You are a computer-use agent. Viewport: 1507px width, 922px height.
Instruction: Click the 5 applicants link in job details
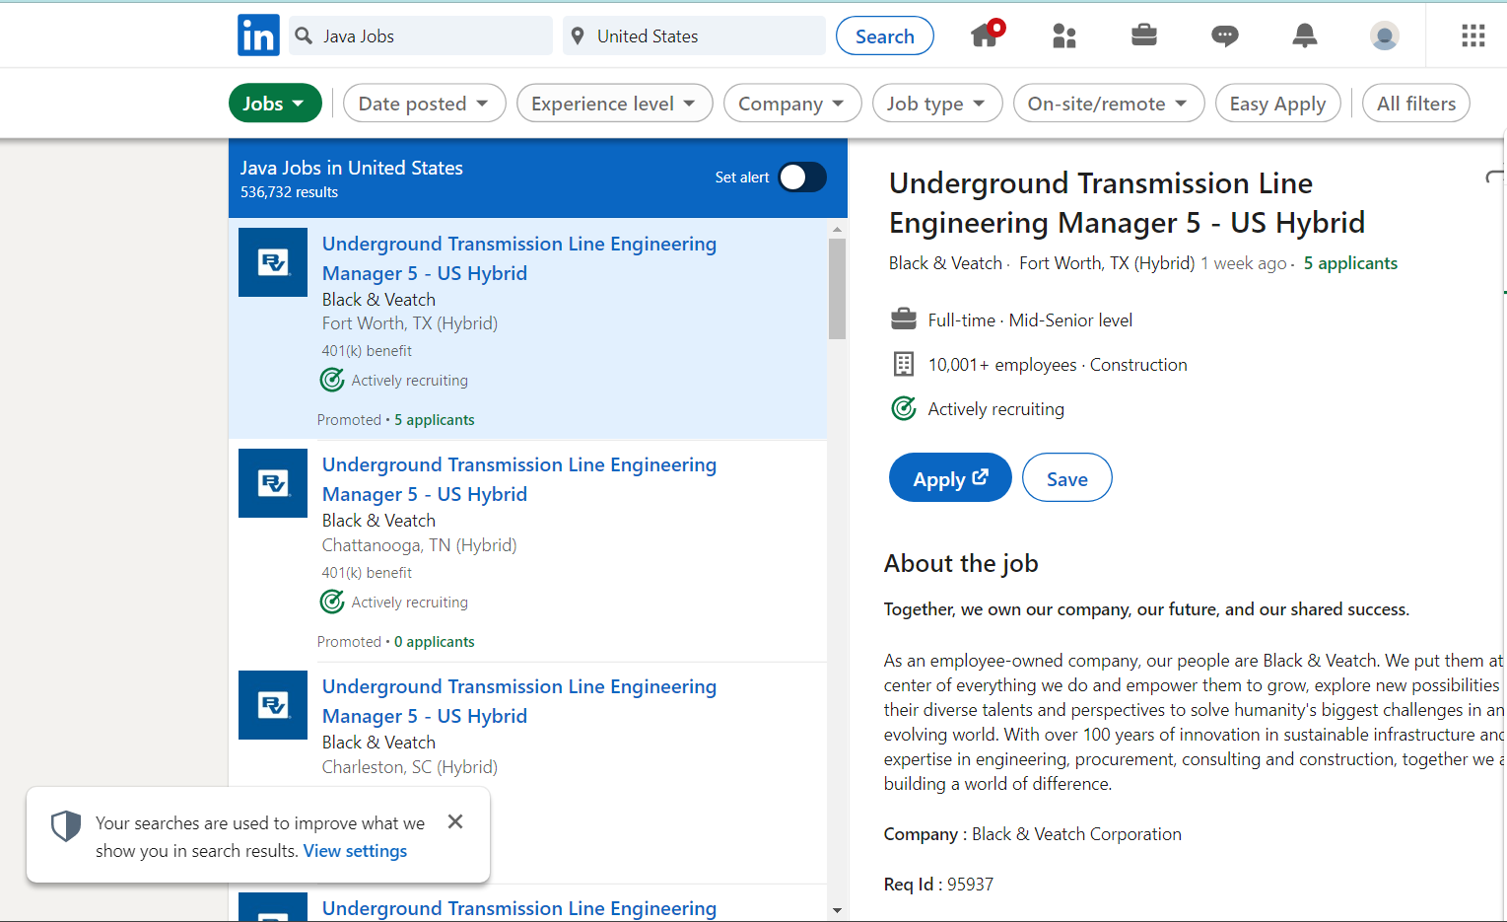(1350, 263)
